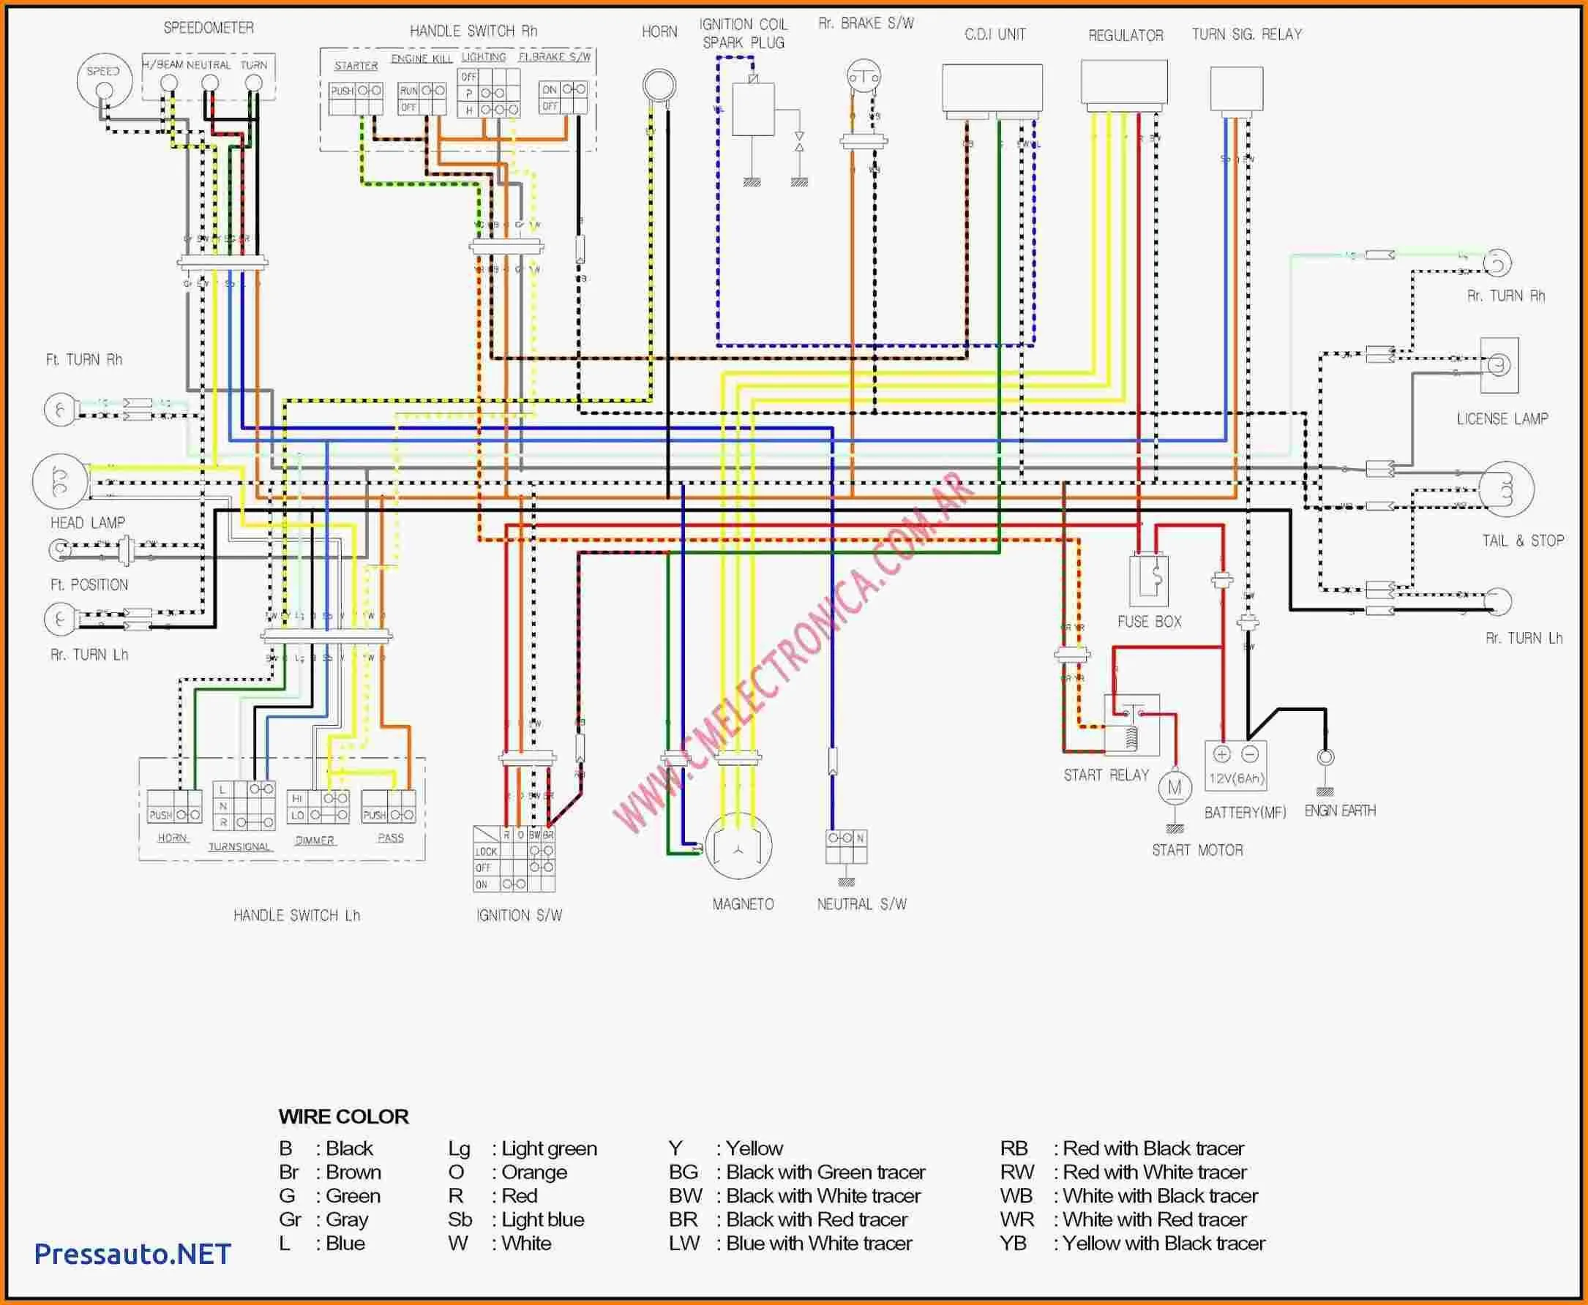Image resolution: width=1588 pixels, height=1305 pixels.
Task: Click the front brake ON/OFF switch table
Action: pyautogui.click(x=563, y=98)
